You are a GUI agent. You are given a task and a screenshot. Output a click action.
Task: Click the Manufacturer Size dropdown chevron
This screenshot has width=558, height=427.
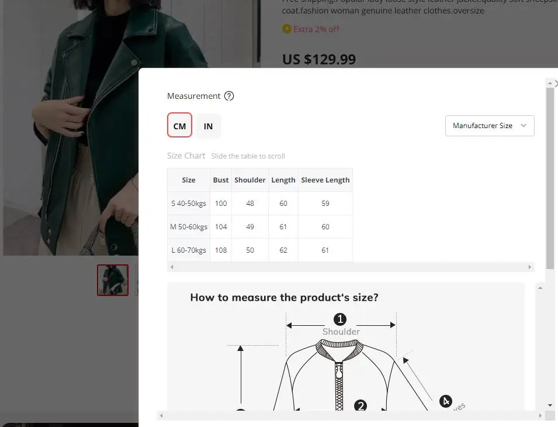pos(524,125)
